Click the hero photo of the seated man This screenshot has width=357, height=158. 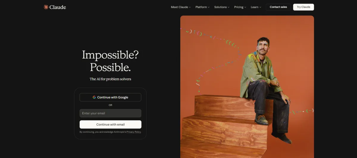(x=247, y=87)
